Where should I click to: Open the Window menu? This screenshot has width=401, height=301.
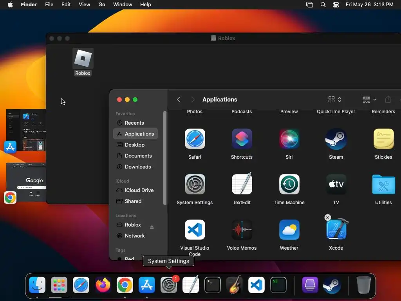point(123,5)
